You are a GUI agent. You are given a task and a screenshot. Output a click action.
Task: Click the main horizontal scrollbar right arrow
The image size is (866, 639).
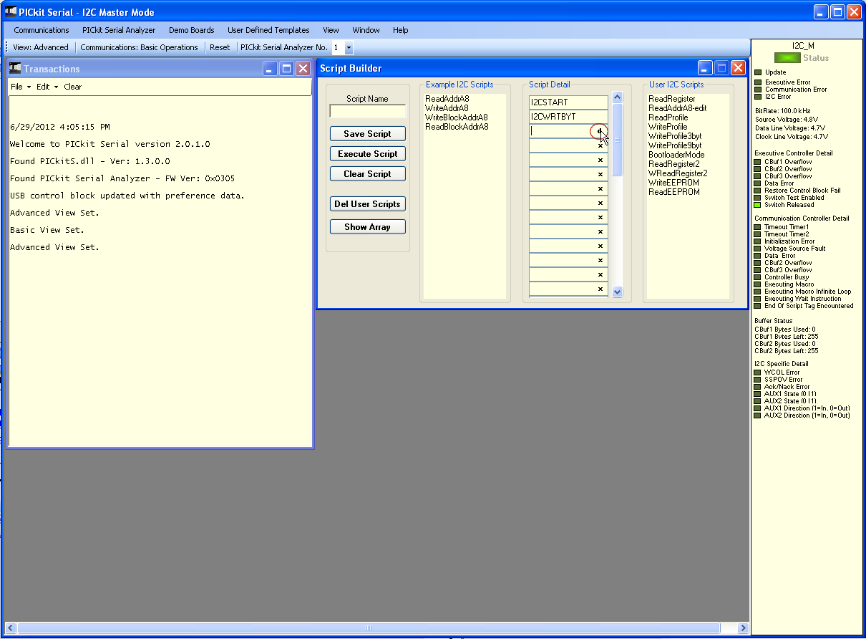743,628
